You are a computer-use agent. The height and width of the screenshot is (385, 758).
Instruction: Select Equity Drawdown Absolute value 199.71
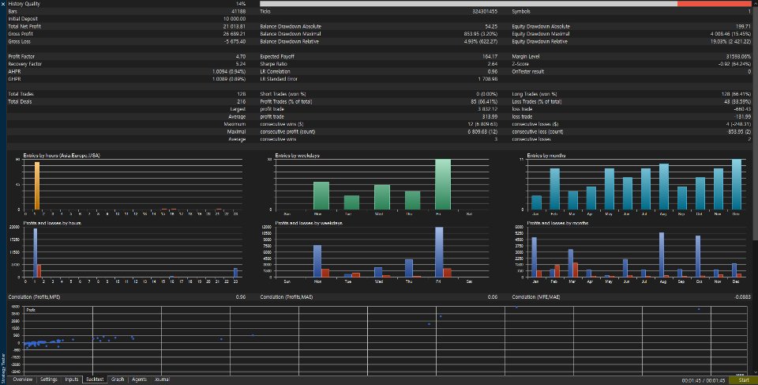click(x=743, y=26)
